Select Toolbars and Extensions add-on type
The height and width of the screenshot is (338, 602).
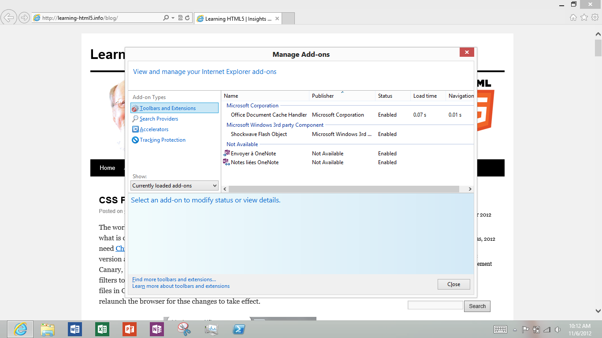[x=175, y=108]
